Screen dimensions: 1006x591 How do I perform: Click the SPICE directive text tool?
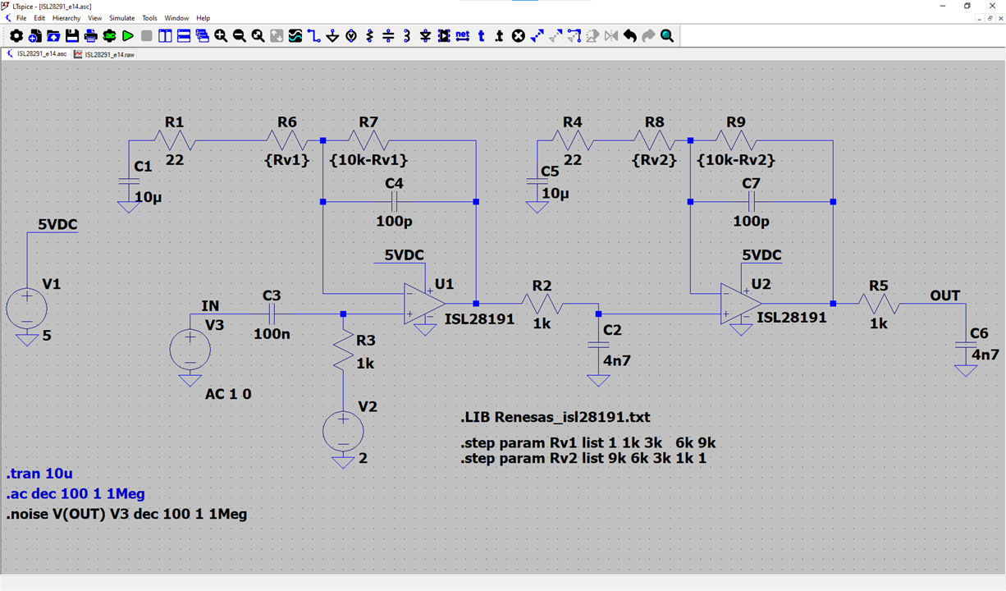click(x=500, y=36)
